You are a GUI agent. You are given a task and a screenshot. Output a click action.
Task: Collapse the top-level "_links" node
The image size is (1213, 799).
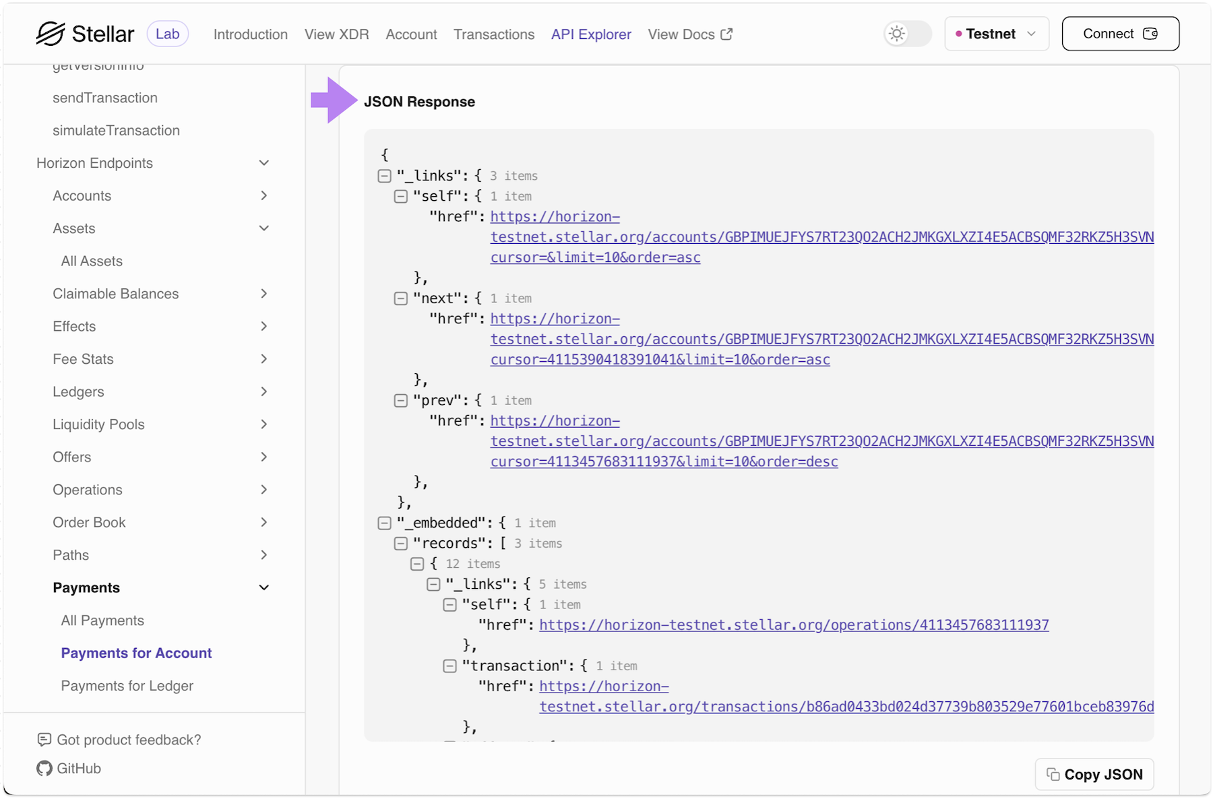click(x=385, y=176)
